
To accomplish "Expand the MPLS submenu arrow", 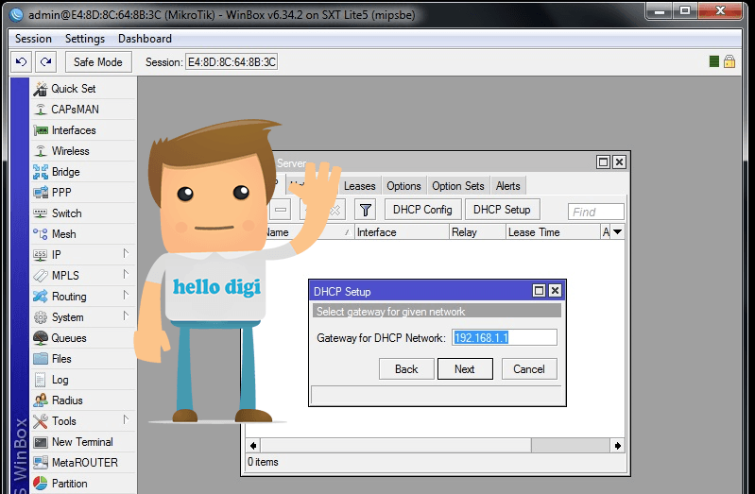I will click(126, 275).
